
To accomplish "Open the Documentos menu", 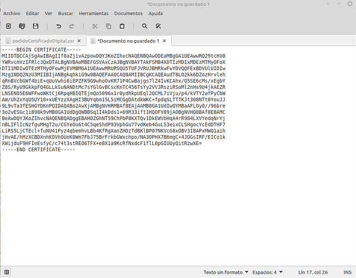I will (128, 13).
